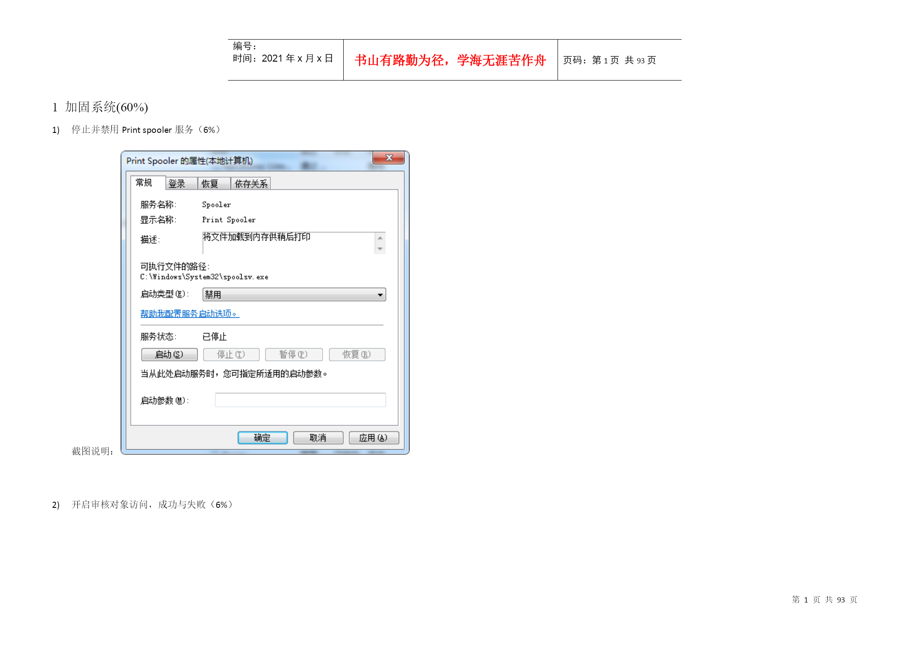The width and height of the screenshot is (910, 650).
Task: Click the disabled 恢复(R) service button
Action: (x=357, y=354)
